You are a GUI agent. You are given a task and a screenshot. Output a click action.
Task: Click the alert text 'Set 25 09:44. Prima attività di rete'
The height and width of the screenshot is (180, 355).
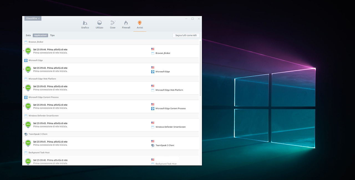(50, 49)
